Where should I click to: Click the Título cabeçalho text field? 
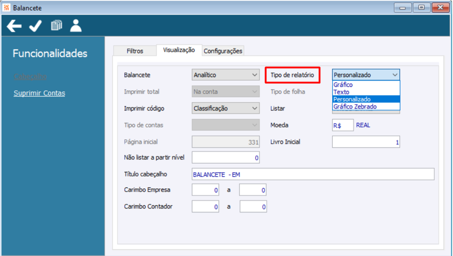(x=313, y=174)
